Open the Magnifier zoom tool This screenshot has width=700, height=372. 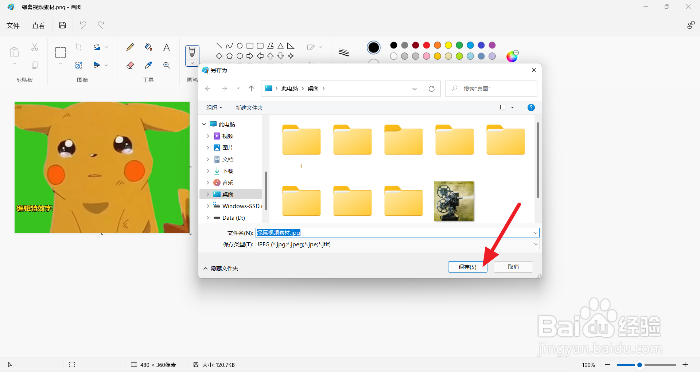click(167, 65)
